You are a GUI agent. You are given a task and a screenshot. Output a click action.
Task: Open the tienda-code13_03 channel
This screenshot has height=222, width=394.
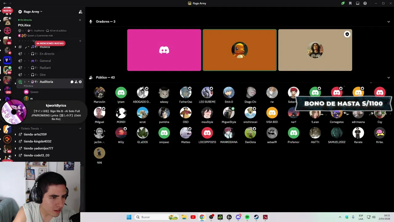point(50,155)
